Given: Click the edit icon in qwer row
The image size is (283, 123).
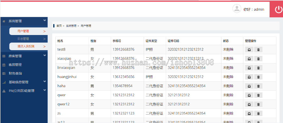Looking at the screenshot, I should [249, 95].
